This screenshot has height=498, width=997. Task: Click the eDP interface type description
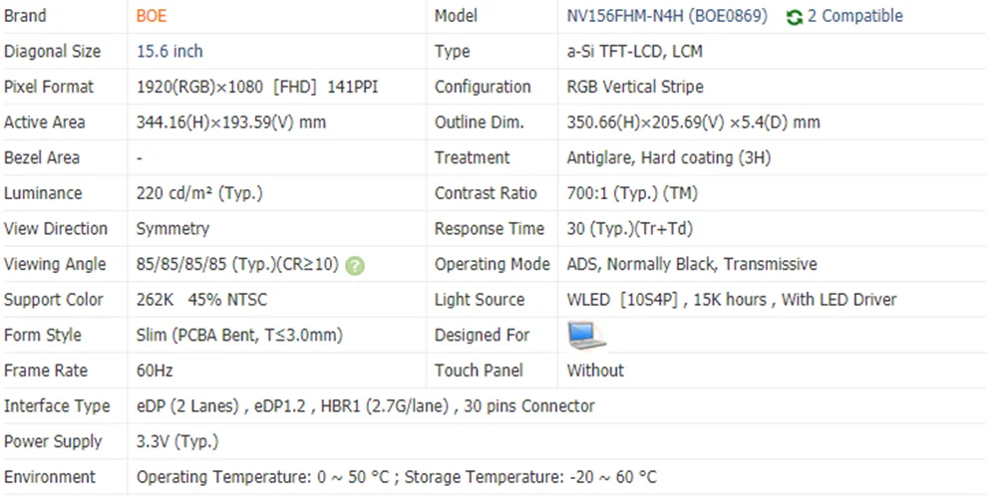365,406
